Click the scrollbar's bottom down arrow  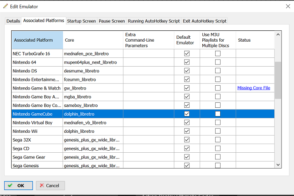[278, 165]
